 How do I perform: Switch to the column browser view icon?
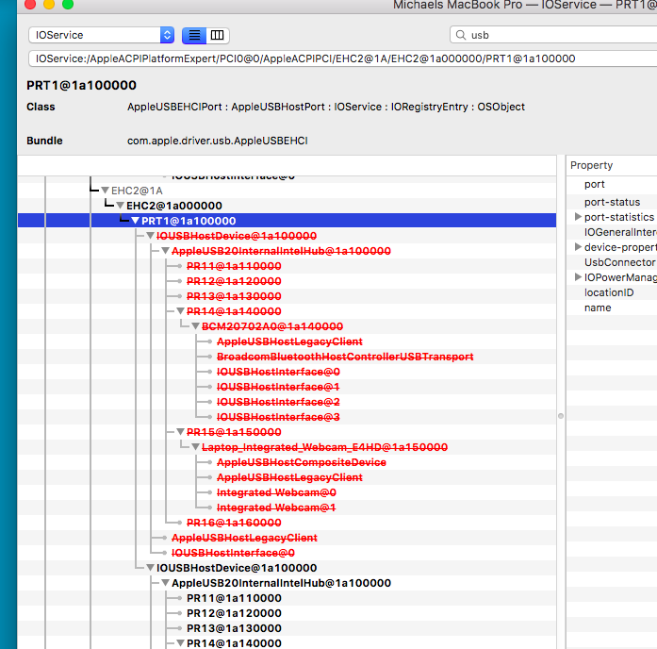point(218,35)
